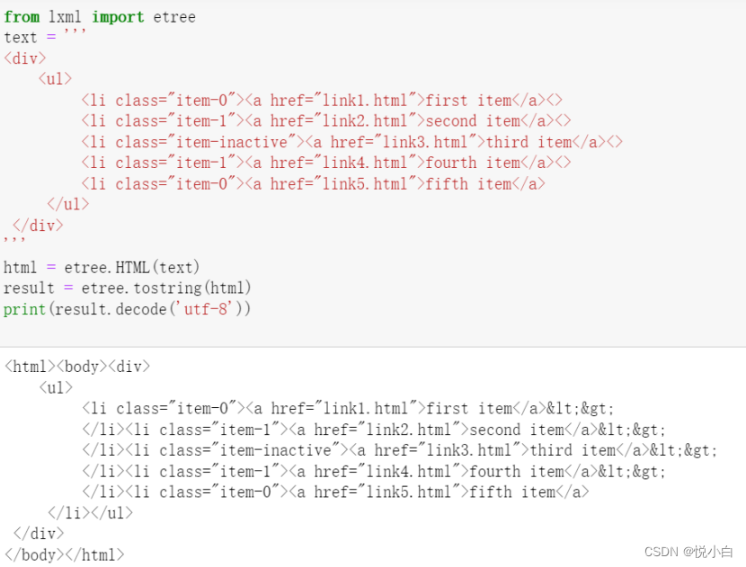
Task: Click the output line with link3.html
Action: coord(400,450)
